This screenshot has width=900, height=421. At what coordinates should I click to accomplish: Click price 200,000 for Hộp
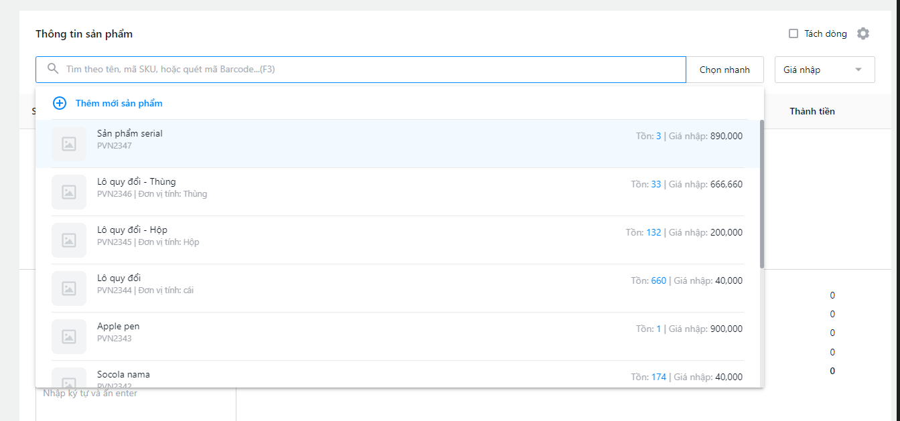coord(726,232)
